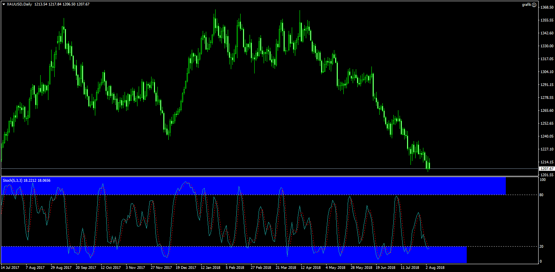Click the 1355.55 price axis label
The image size is (555, 272).
click(x=547, y=20)
